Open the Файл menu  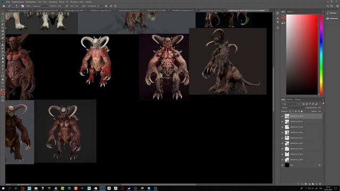click(8, 2)
